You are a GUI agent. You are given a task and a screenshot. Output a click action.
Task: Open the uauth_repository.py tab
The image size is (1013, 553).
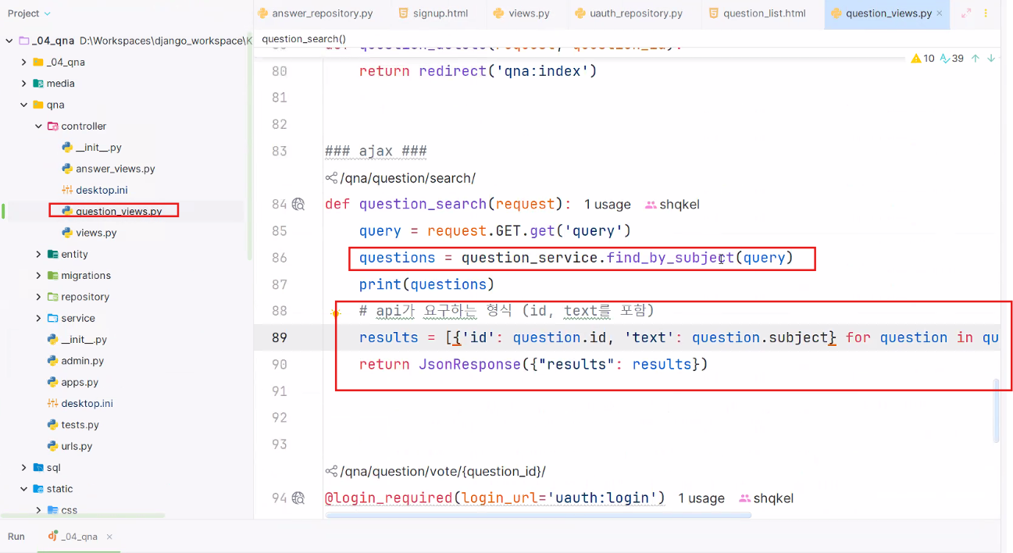(x=629, y=13)
